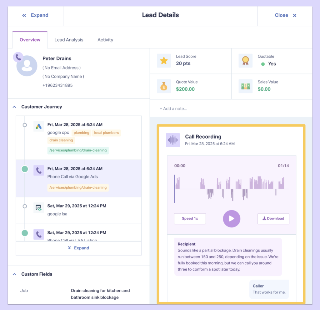This screenshot has height=310, width=320.
Task: Open the Activity tab
Action: [x=105, y=40]
